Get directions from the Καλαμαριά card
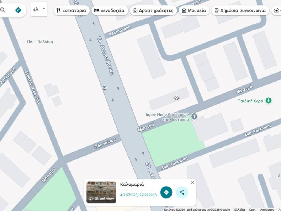Viewport: 281px width, 211px height. coord(166,192)
